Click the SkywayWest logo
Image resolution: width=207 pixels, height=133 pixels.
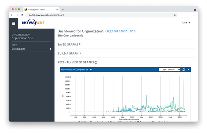(33, 22)
